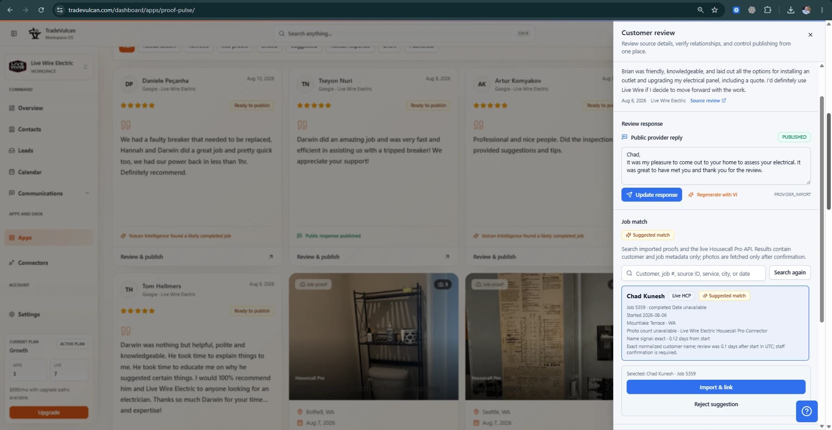The image size is (832, 430).
Task: Click the PROVIDER_IMPORT label
Action: click(x=792, y=195)
